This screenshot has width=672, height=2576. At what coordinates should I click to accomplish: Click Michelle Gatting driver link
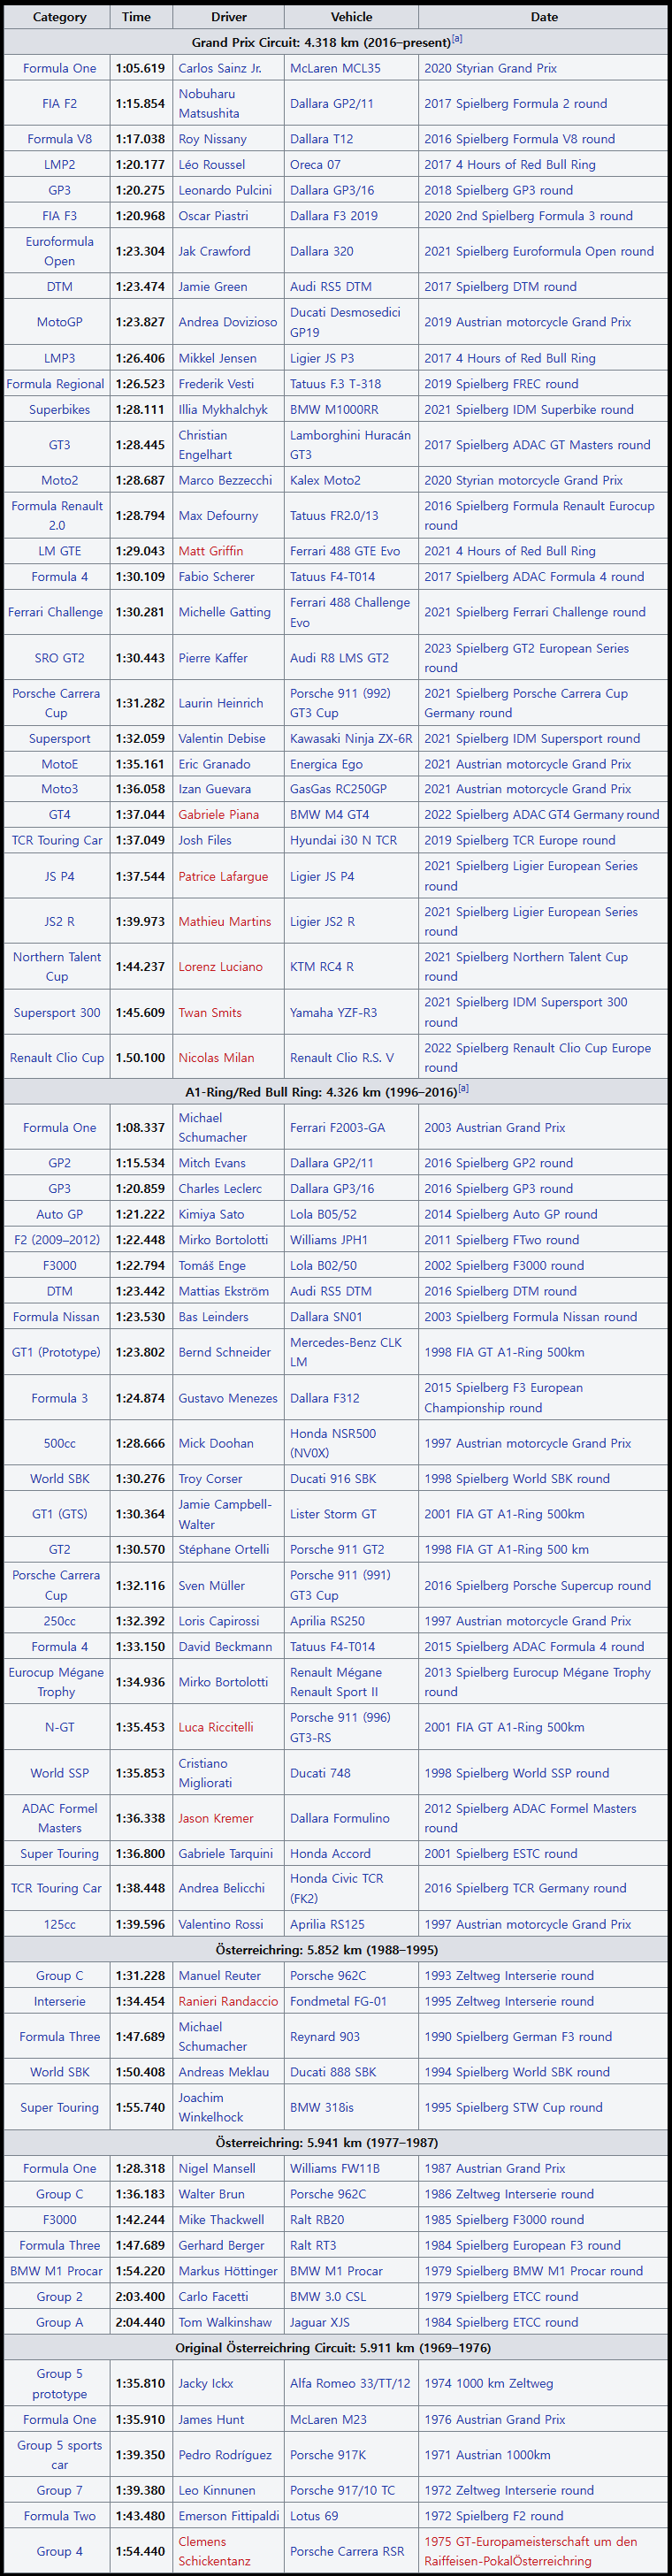(x=224, y=612)
